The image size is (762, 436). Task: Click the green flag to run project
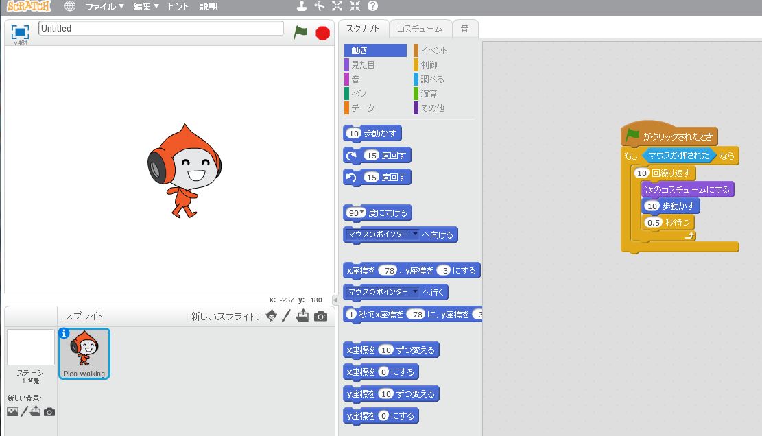coord(300,32)
